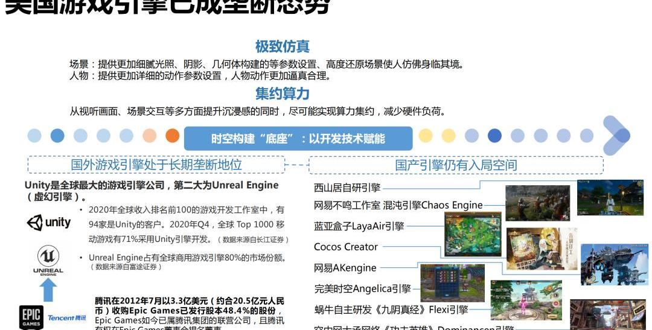This screenshot has height=330, width=652.
Task: Click the 网易不鸣工作室 混沌引擎Chaos Engine entry
Action: pyautogui.click(x=398, y=205)
